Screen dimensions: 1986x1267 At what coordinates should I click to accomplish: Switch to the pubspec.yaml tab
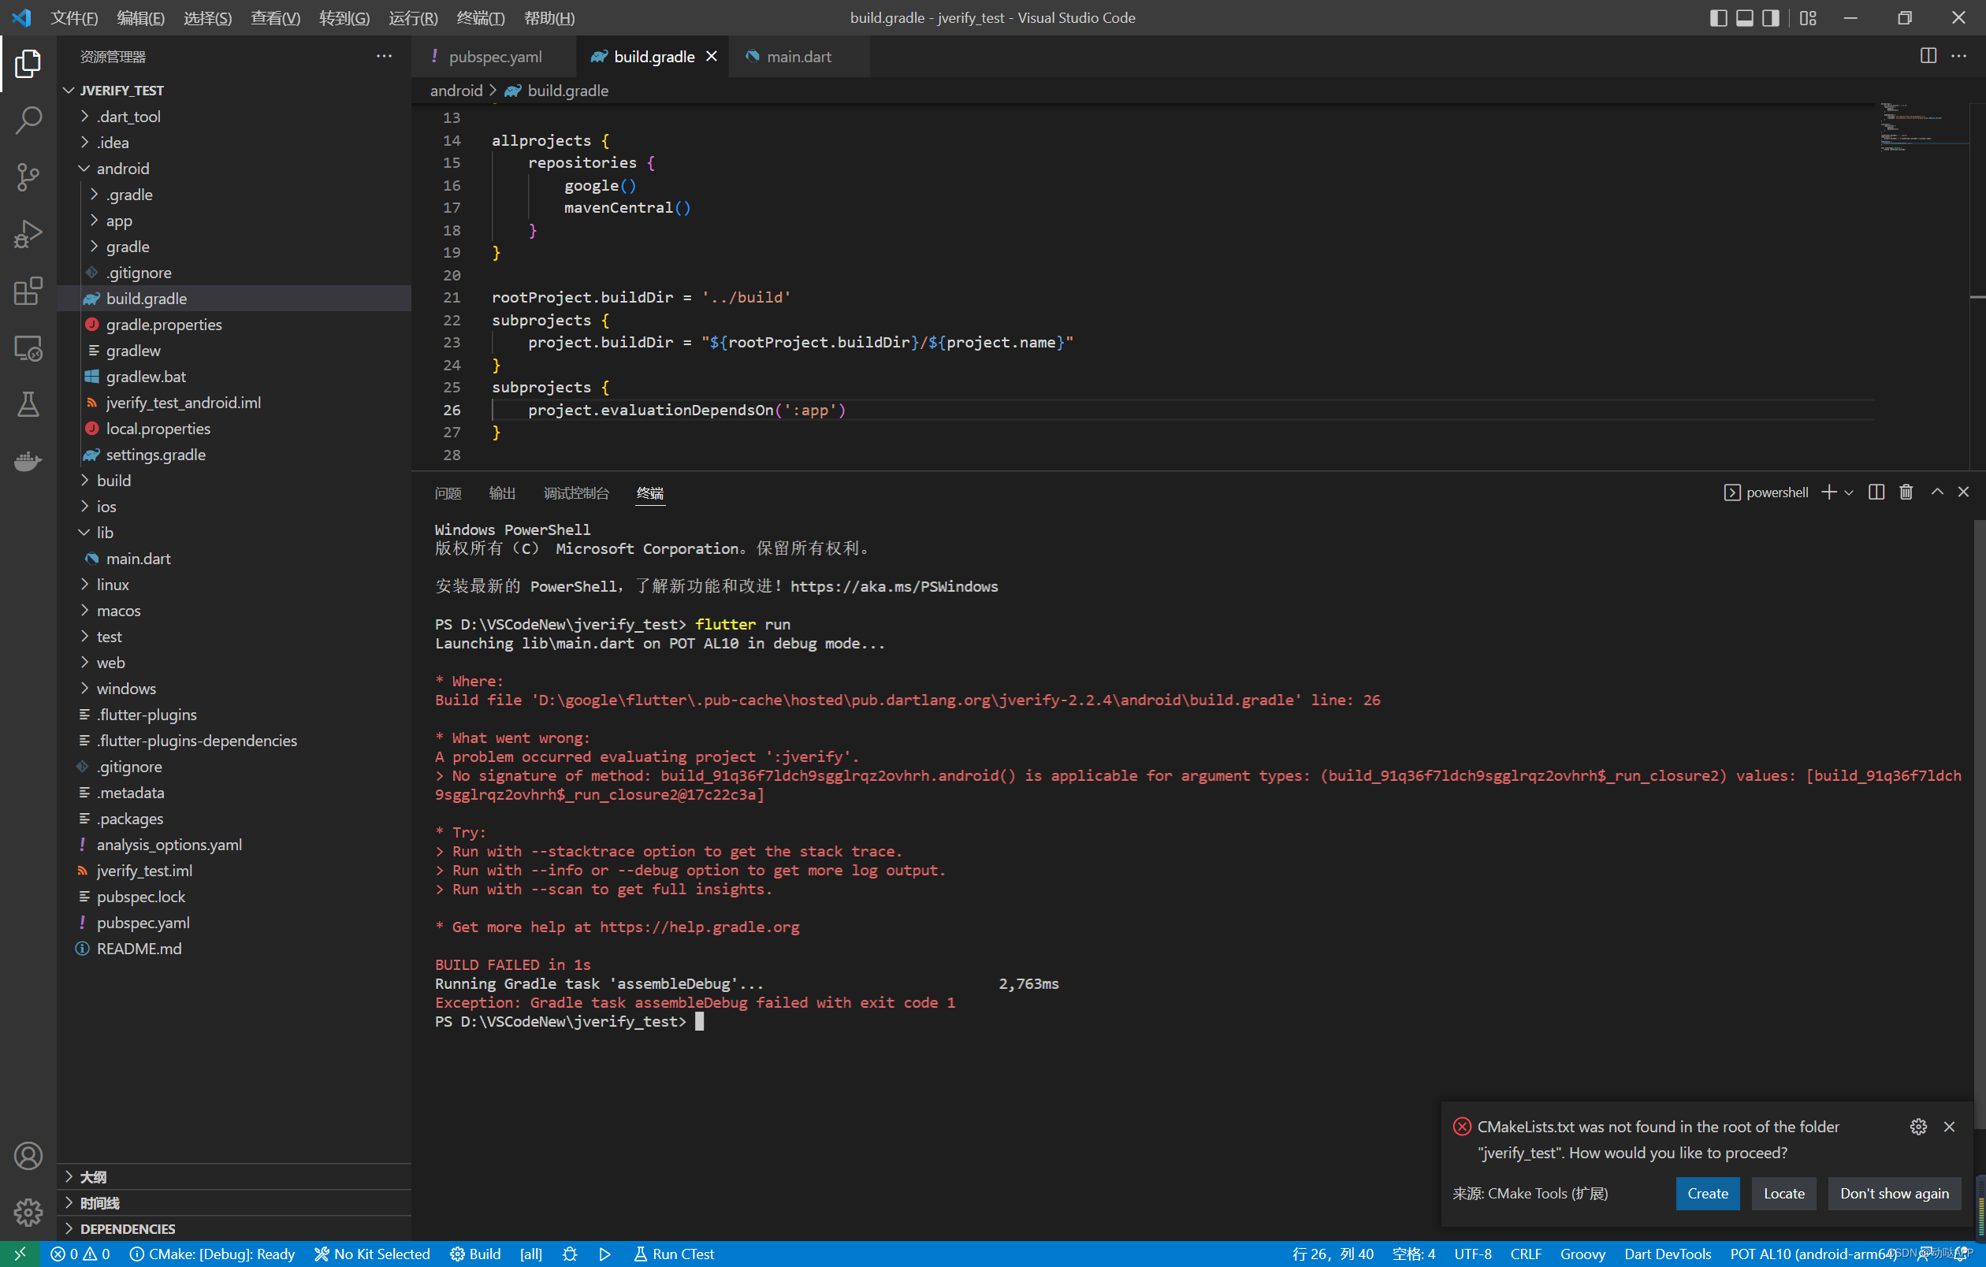(494, 56)
